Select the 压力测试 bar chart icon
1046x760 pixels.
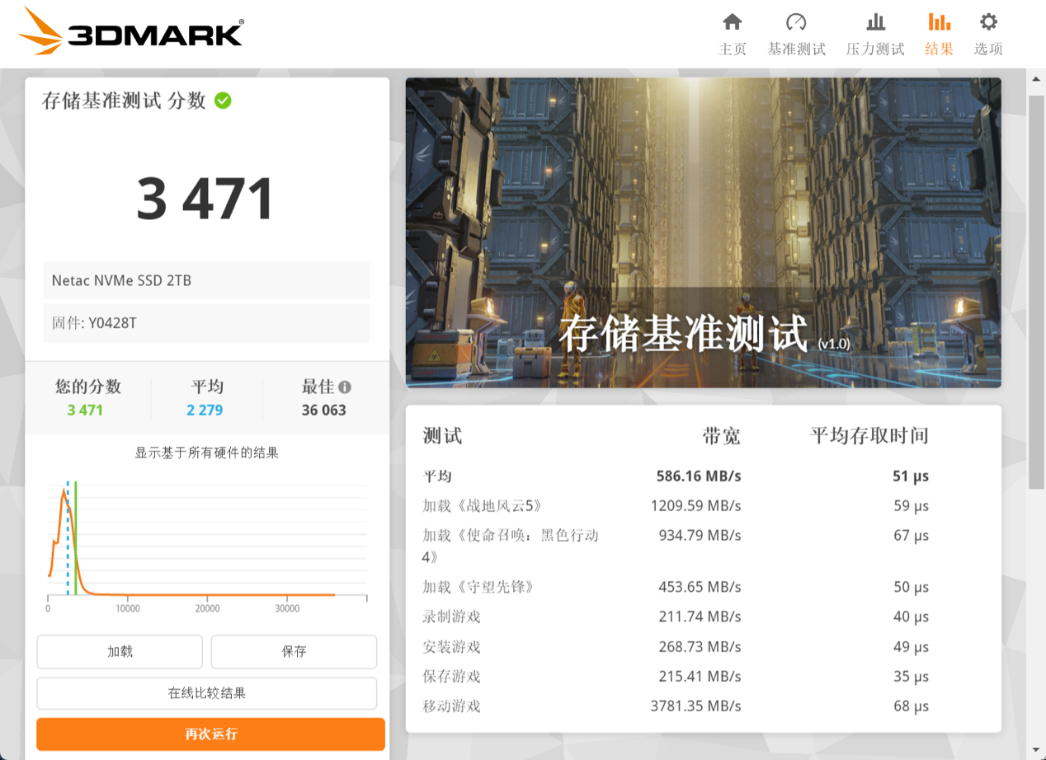click(x=874, y=25)
